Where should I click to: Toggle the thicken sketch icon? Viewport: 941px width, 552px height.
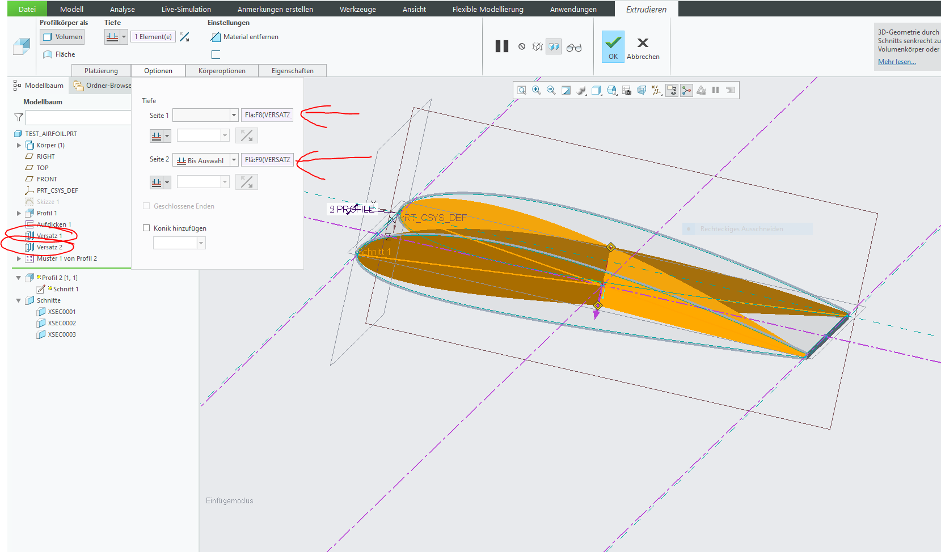[x=216, y=54]
